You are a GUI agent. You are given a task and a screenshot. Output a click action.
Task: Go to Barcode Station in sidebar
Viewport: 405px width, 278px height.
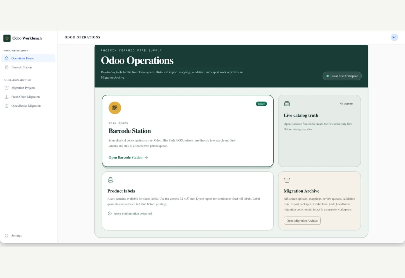click(28, 67)
